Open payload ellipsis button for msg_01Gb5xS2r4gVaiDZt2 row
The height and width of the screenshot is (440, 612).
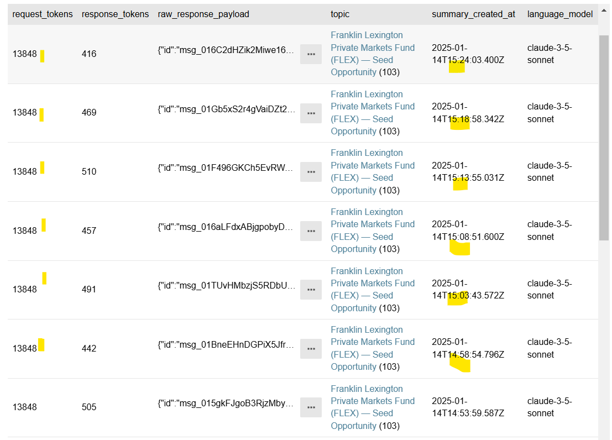pos(311,113)
